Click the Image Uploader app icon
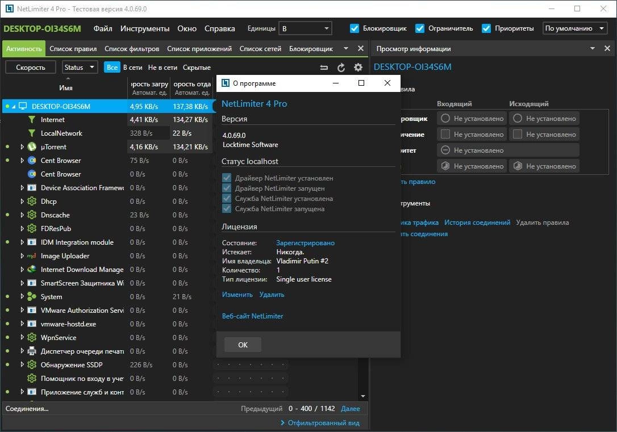 (32, 256)
